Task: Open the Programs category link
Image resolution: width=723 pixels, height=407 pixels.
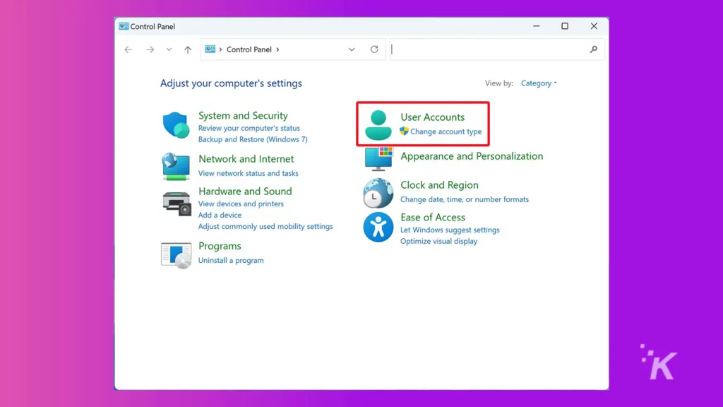Action: tap(220, 246)
